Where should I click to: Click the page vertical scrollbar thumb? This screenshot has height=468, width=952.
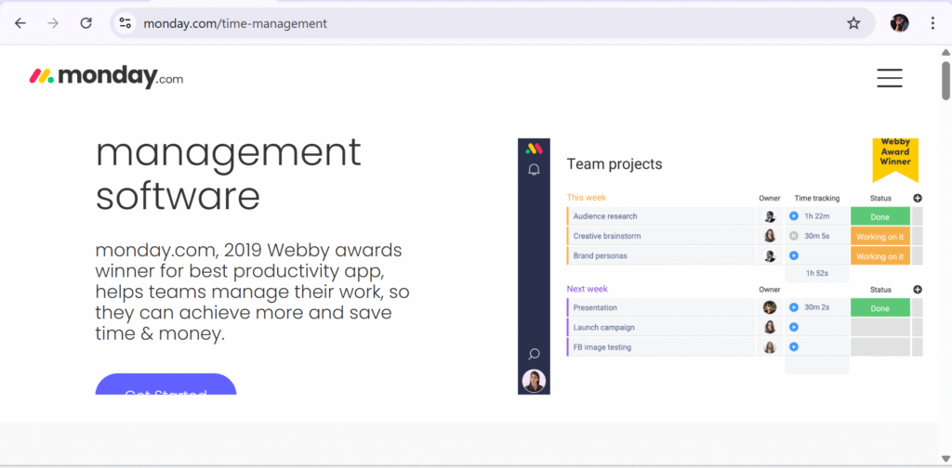[x=945, y=80]
